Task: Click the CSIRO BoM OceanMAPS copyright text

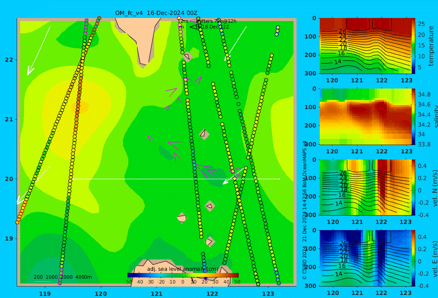Action: pyautogui.click(x=304, y=210)
